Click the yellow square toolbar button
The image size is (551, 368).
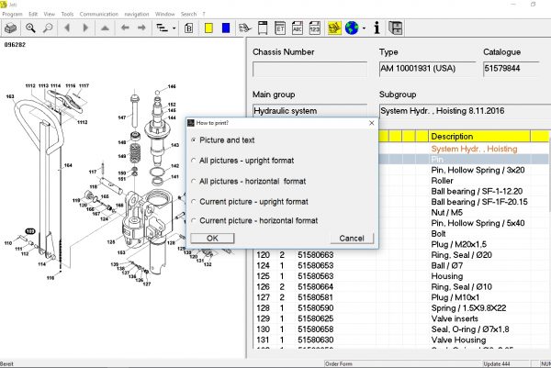click(208, 28)
